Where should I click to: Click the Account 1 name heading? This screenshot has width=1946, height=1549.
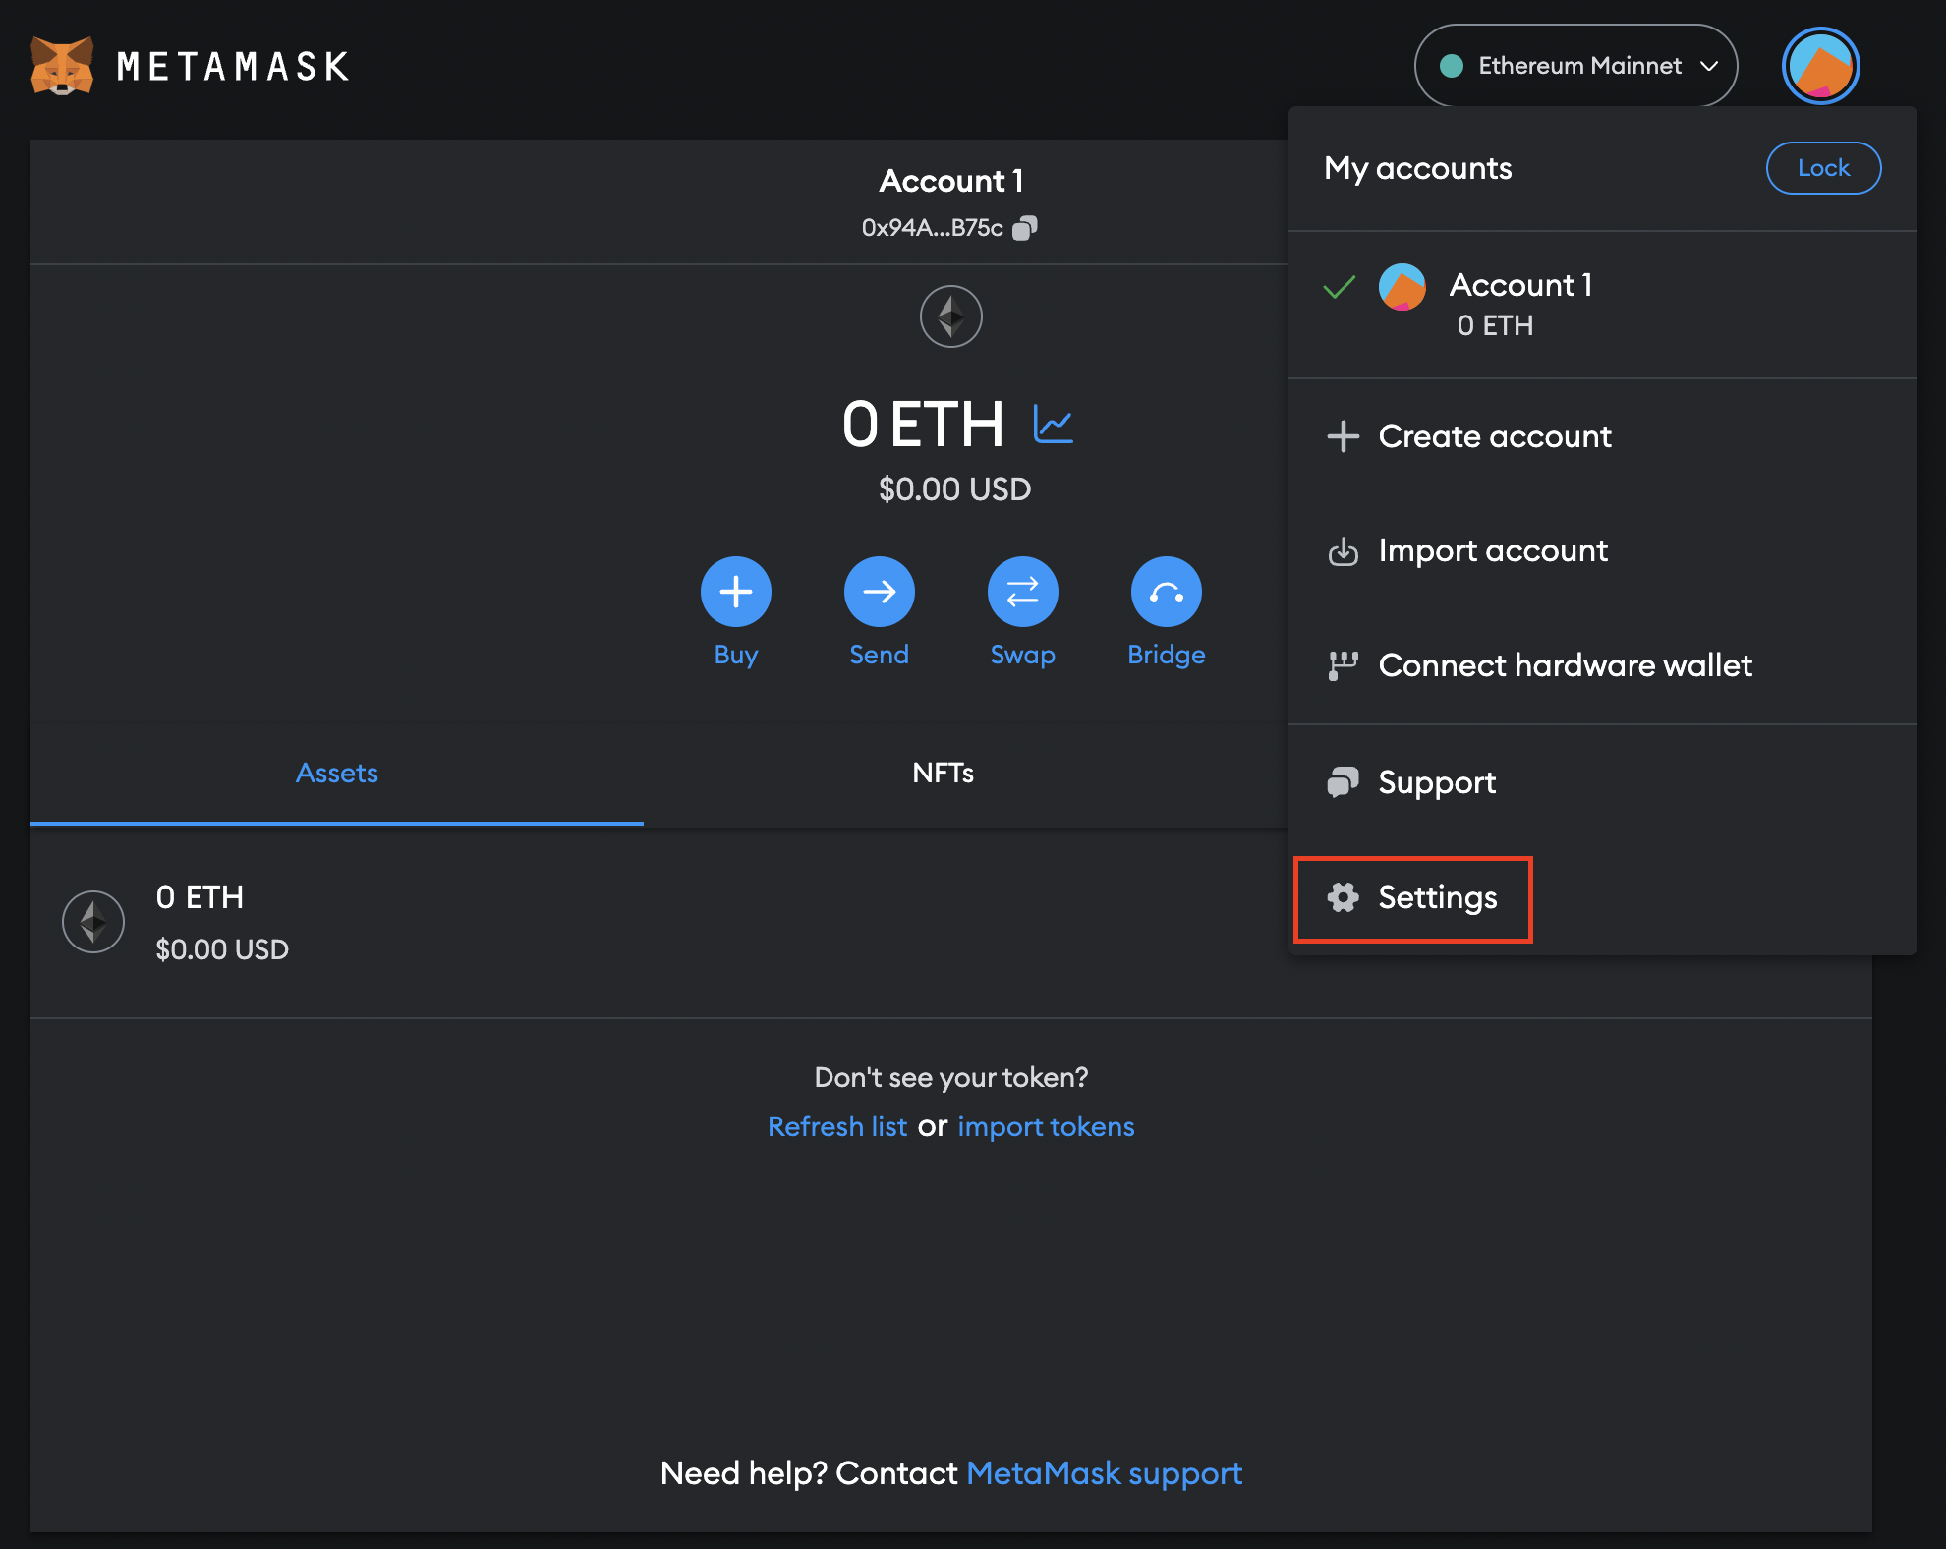pyautogui.click(x=951, y=181)
